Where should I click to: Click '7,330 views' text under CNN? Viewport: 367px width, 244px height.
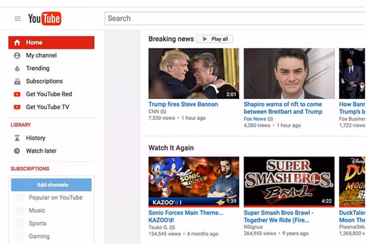tap(162, 118)
